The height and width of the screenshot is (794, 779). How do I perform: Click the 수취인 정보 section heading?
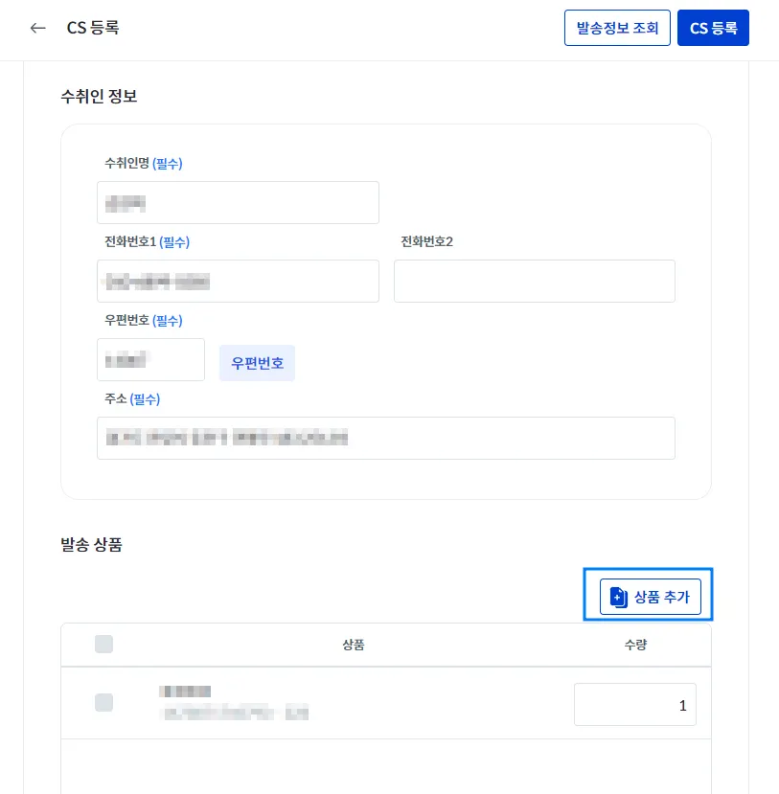[x=100, y=96]
